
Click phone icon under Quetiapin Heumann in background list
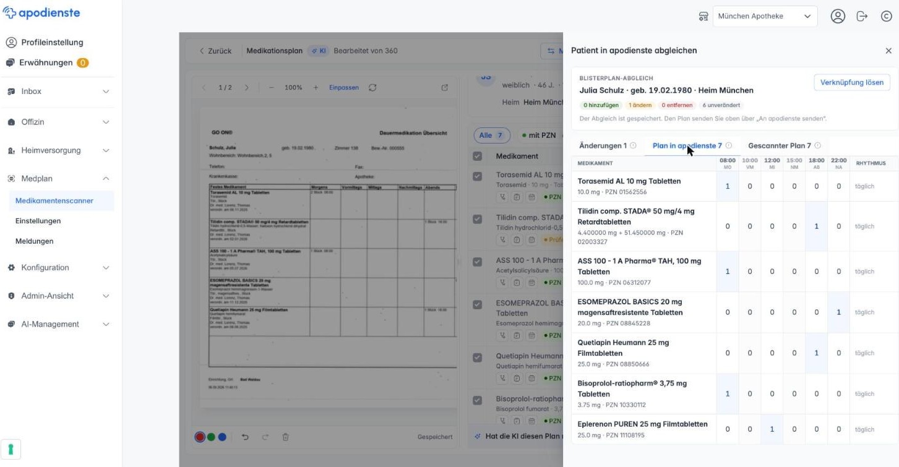tap(503, 378)
